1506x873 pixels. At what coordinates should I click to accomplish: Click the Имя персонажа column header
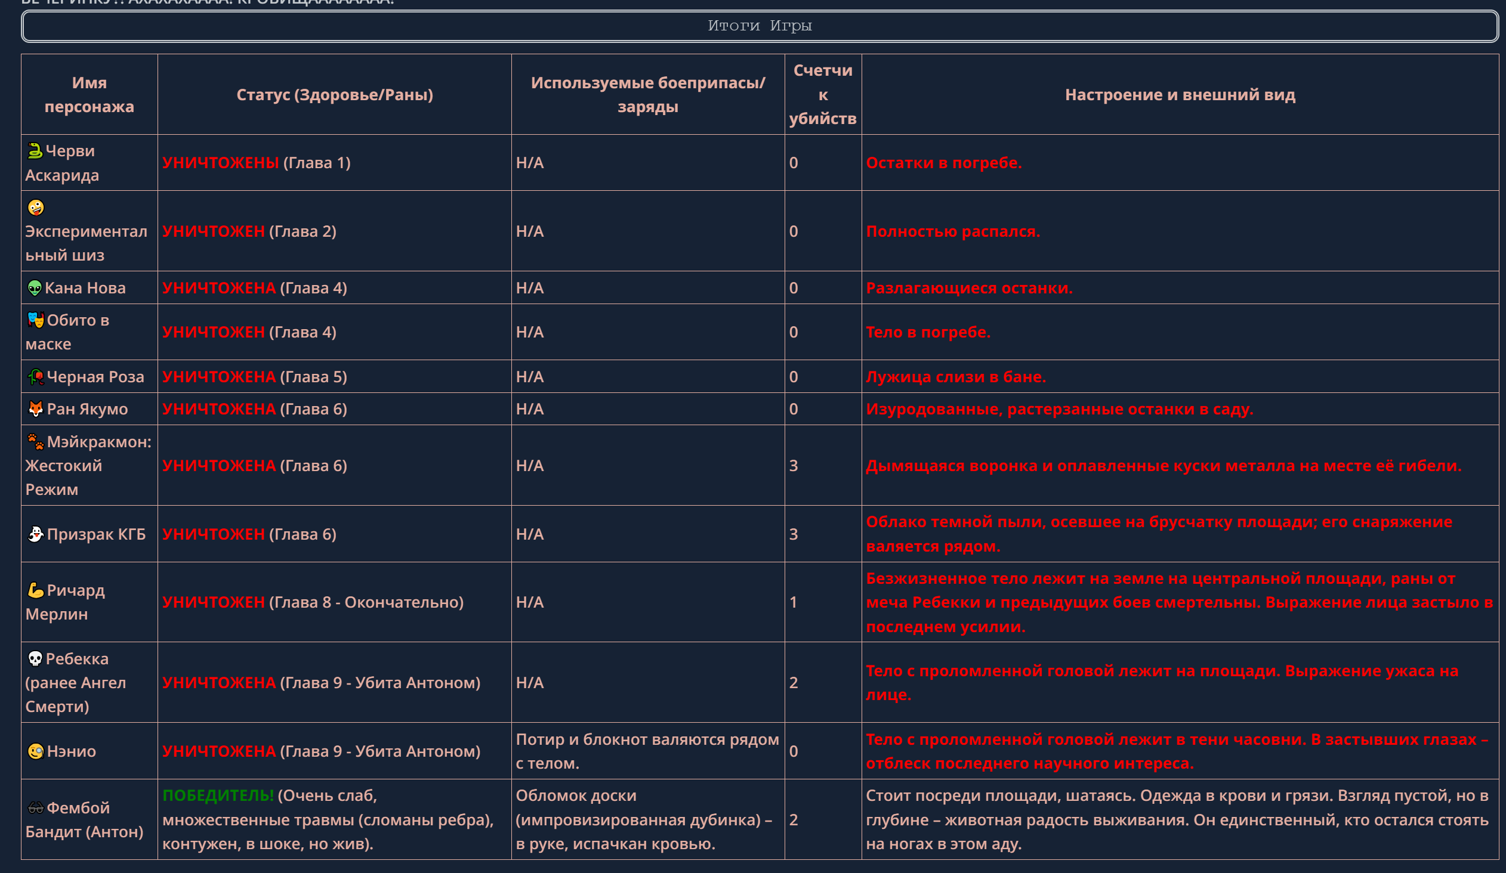pos(90,94)
